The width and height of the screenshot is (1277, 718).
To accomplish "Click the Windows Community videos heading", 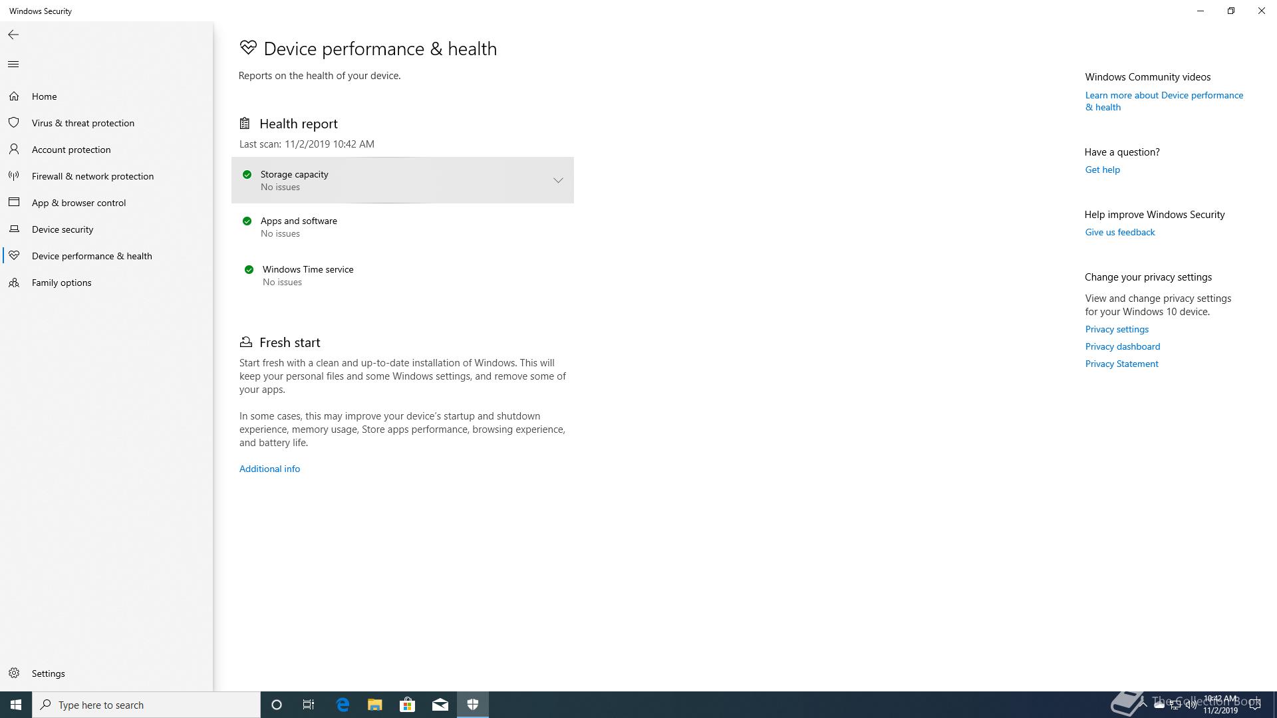I will (1147, 77).
